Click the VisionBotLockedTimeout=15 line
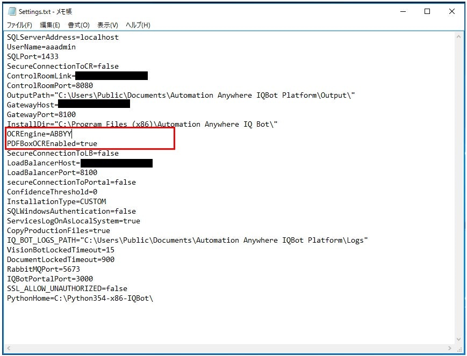This screenshot has width=467, height=356. tap(61, 250)
